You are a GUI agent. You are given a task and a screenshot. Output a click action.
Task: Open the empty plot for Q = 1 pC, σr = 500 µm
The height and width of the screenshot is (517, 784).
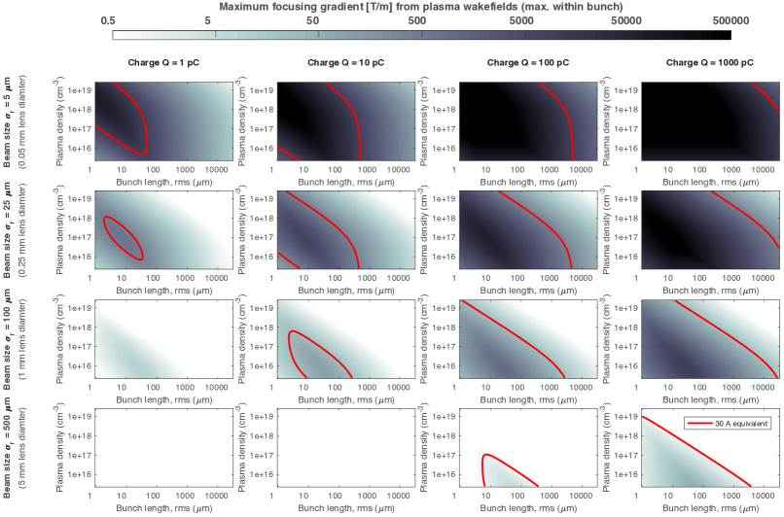point(163,448)
